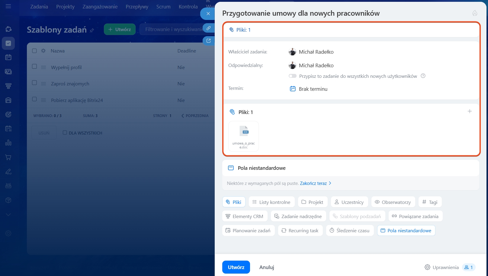488x276 pixels.
Task: Select the Tagi chip
Action: tap(430, 202)
